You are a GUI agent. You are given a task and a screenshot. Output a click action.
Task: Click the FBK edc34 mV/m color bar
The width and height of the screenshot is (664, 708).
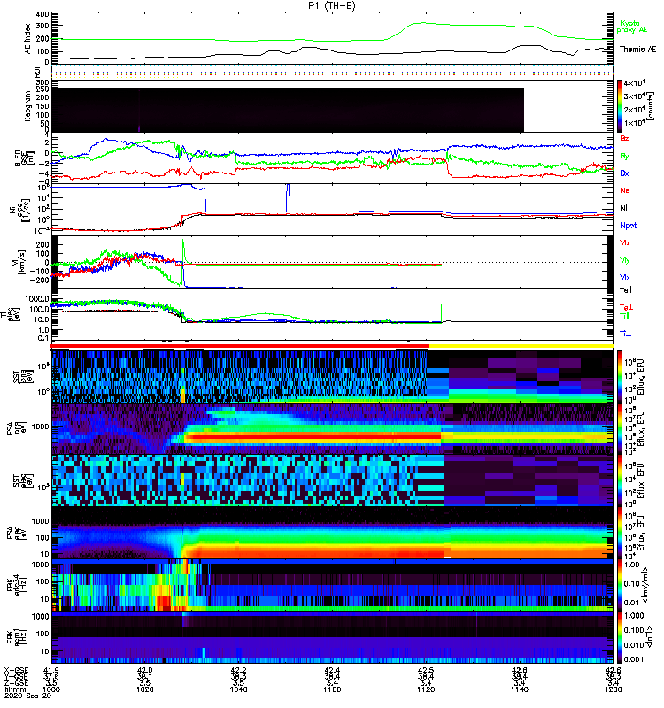620,585
